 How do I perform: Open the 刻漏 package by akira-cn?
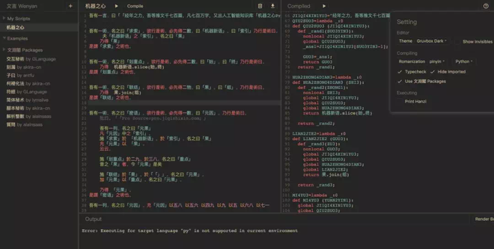[x=24, y=67]
